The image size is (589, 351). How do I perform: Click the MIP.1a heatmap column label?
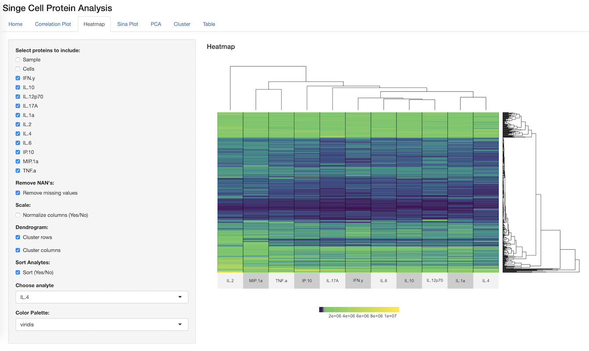point(256,281)
